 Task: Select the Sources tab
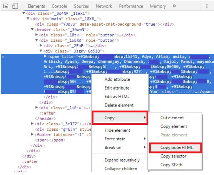point(81,6)
